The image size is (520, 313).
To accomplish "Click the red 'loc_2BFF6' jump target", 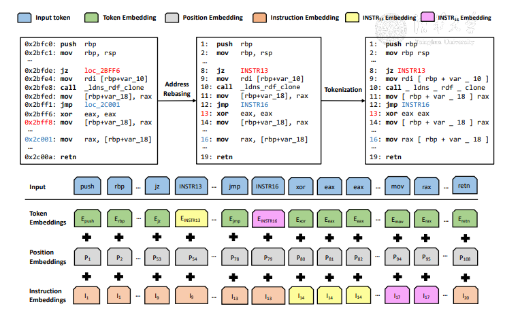I will click(x=102, y=70).
